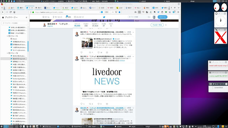Screen dimensions: 228x128
Task: Like the Asahi Shimbun quote tweet
Action: [x=99, y=52]
